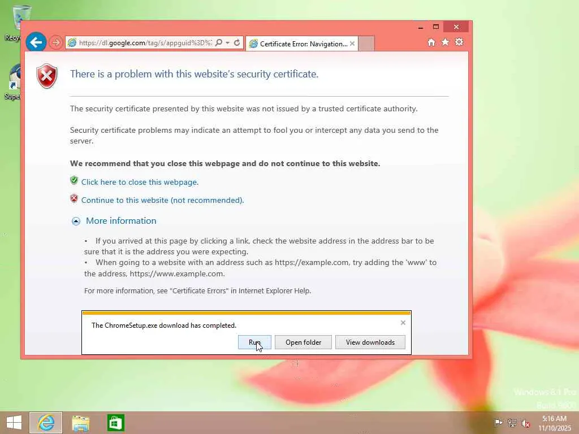Click the search magnifier in address bar
This screenshot has width=579, height=434.
(219, 43)
